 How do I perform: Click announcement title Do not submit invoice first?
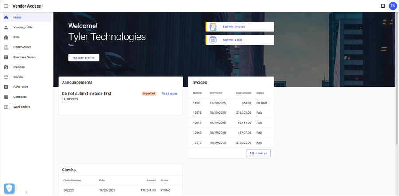(86, 93)
